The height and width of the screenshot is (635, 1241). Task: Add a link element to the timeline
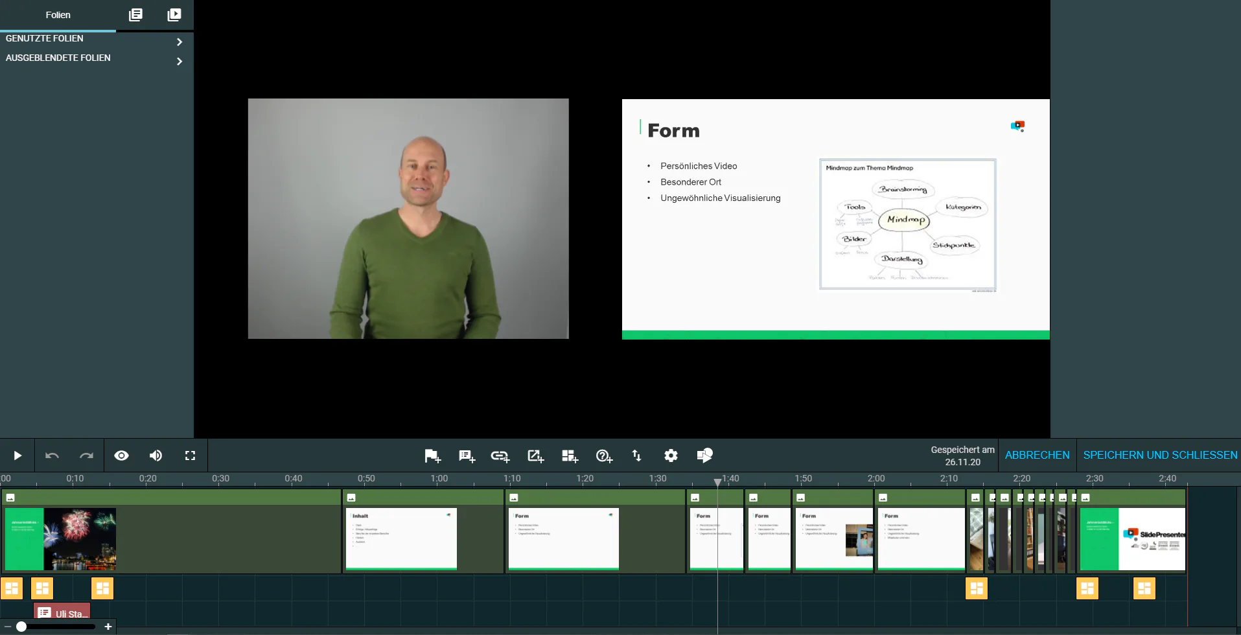pos(500,456)
